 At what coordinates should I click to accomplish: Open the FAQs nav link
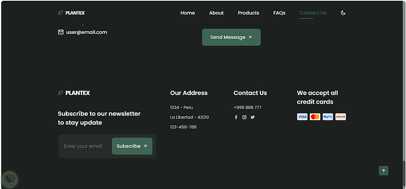(x=279, y=13)
